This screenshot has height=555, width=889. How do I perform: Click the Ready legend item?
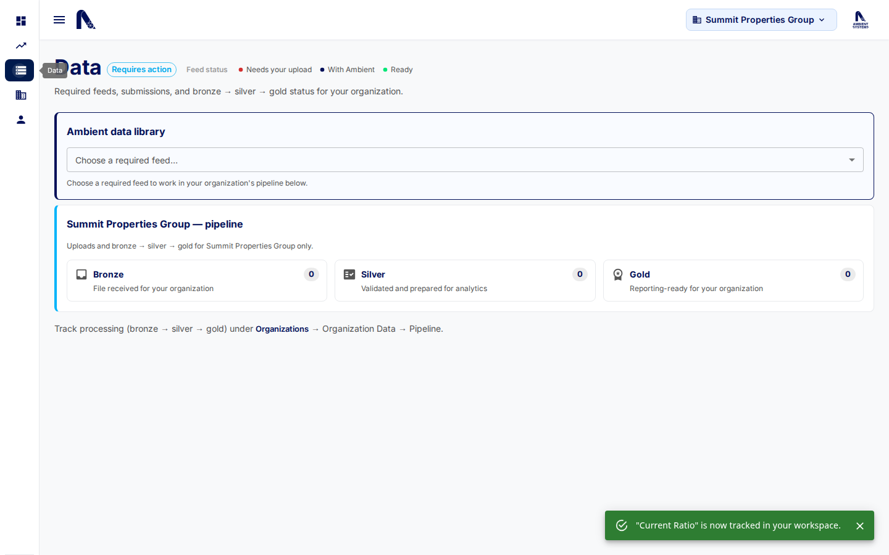pos(398,70)
